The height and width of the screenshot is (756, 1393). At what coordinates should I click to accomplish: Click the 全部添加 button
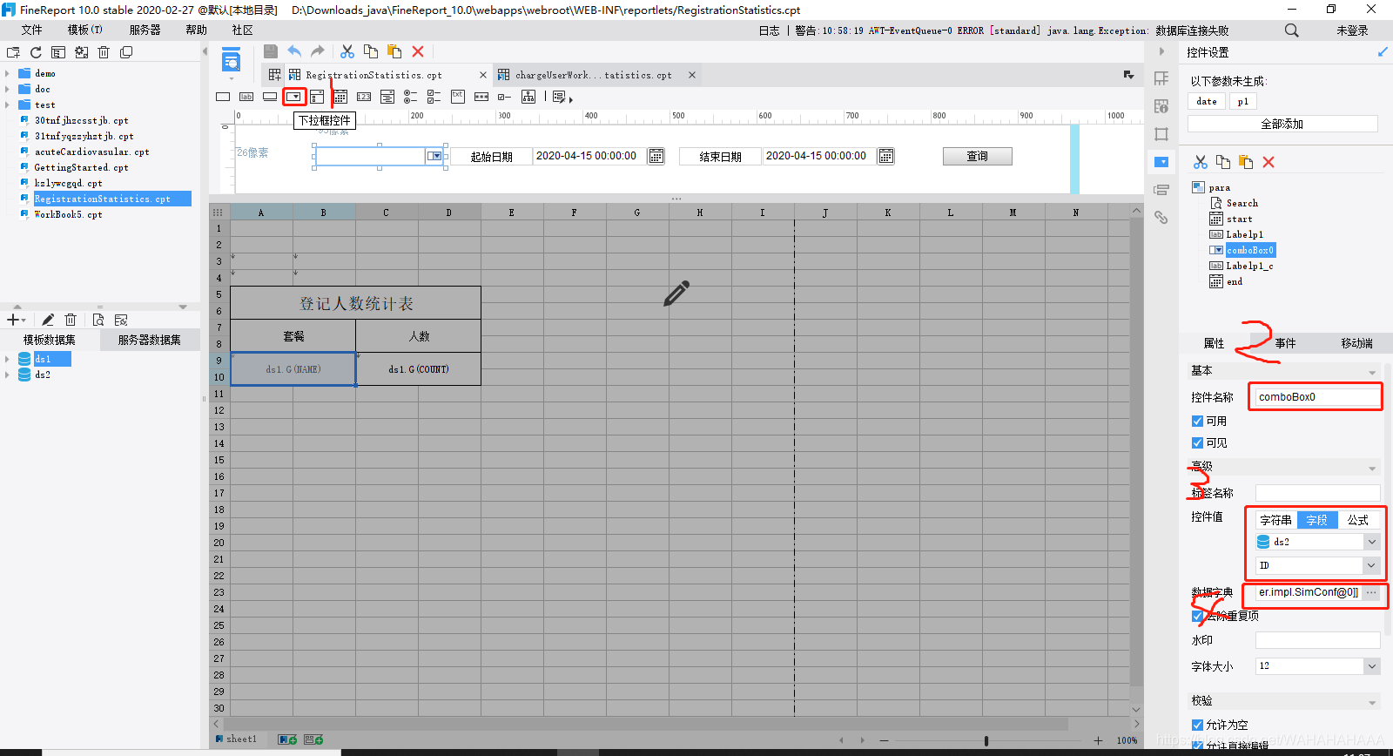pos(1282,125)
